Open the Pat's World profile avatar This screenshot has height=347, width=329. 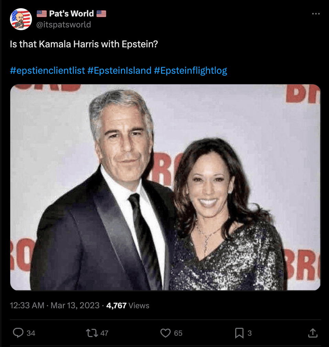pos(21,19)
